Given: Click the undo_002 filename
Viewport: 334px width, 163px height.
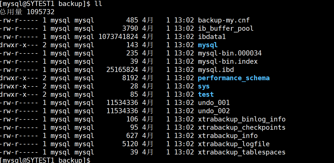Looking at the screenshot, I should (214, 111).
